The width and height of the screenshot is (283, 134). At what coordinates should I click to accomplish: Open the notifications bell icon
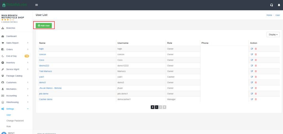tap(279, 5)
